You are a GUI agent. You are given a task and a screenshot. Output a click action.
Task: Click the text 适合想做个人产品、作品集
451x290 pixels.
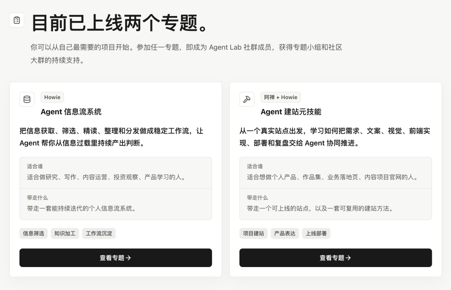tap(333, 177)
